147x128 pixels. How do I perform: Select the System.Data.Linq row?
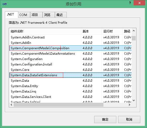click(70, 91)
